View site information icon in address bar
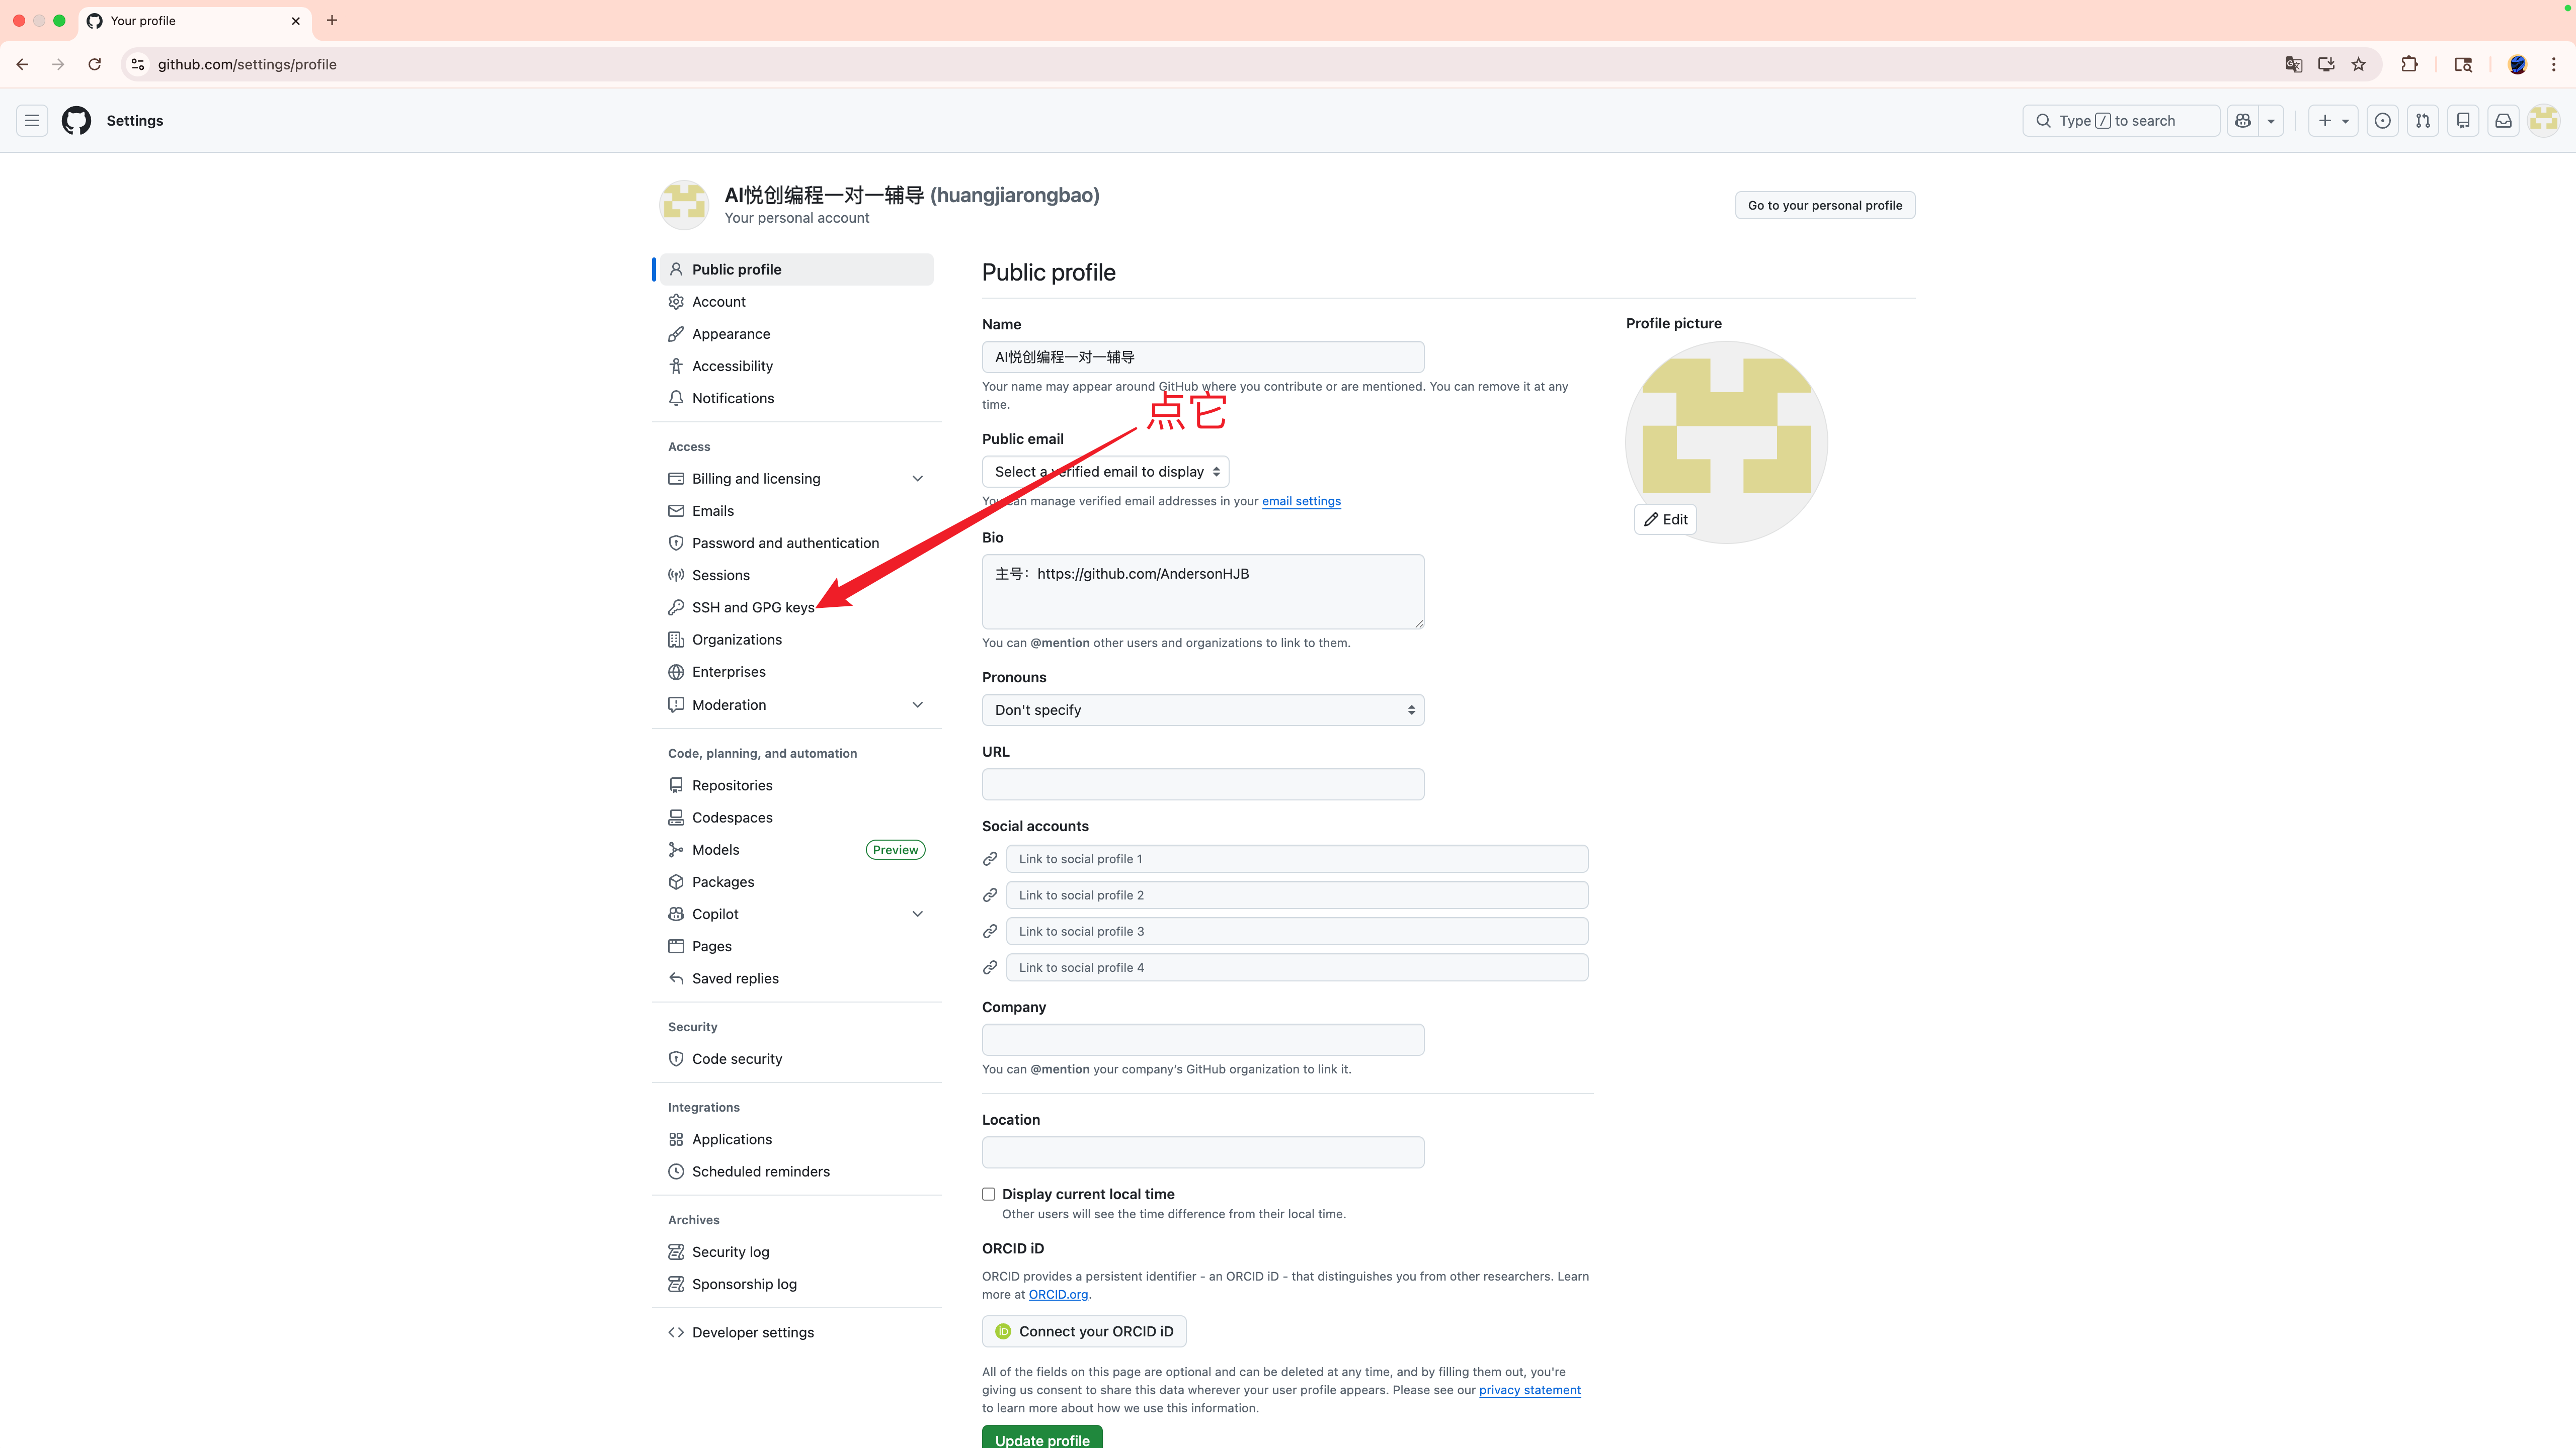The width and height of the screenshot is (2576, 1448). point(138,64)
